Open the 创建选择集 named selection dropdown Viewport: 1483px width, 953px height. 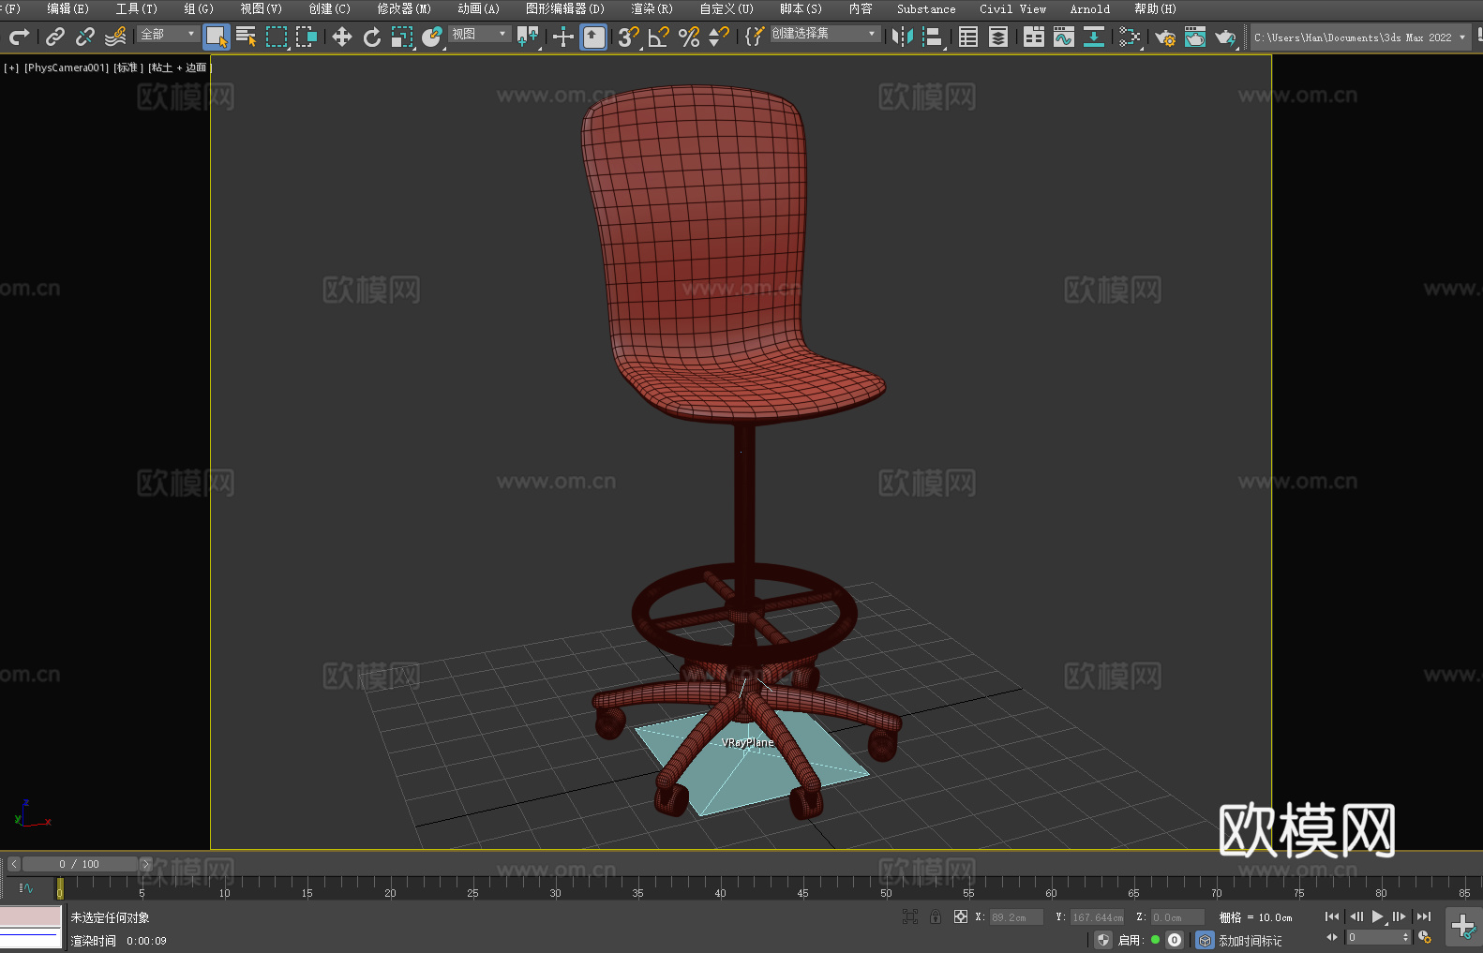[x=825, y=34]
